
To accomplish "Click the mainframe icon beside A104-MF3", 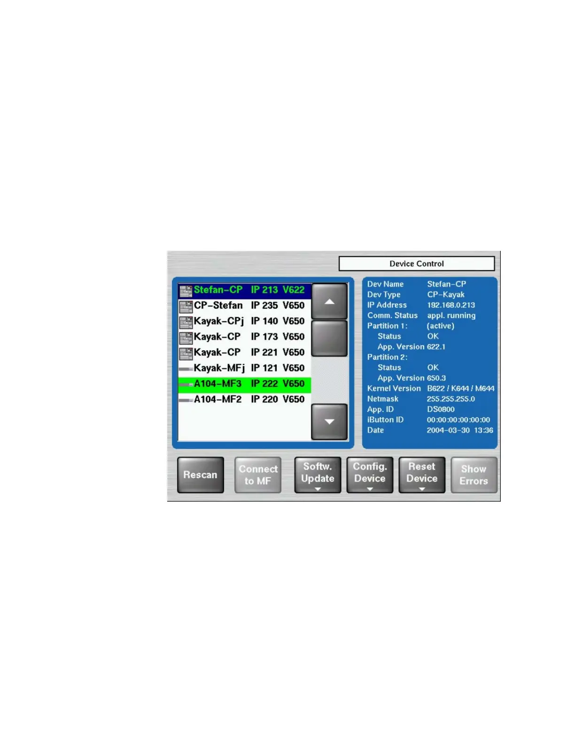I will pos(186,385).
